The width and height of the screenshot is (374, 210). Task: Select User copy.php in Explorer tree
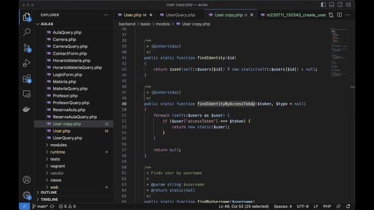pos(74,124)
